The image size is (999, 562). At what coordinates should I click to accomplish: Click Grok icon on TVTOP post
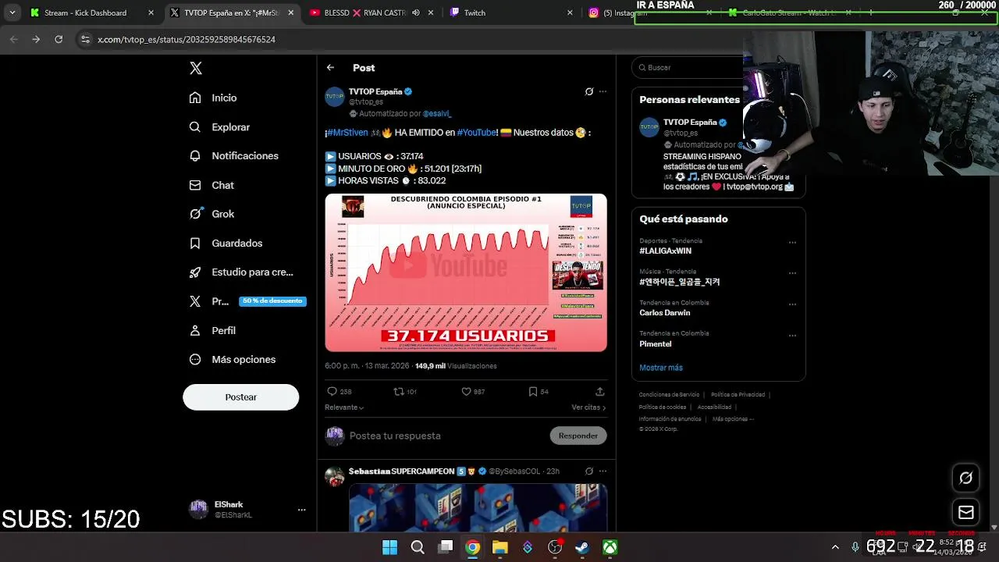coord(589,91)
